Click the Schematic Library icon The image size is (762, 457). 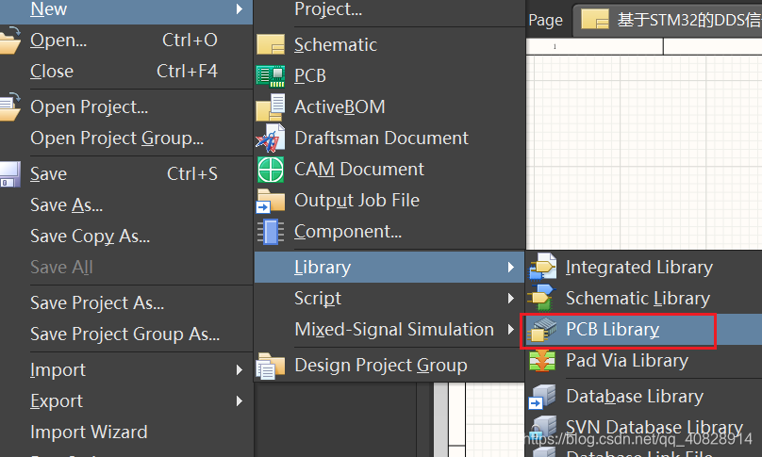pos(542,298)
